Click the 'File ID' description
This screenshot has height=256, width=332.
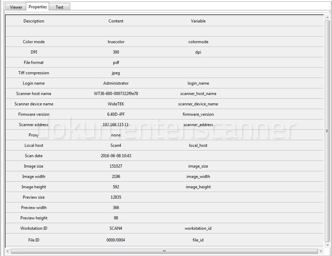click(x=34, y=240)
